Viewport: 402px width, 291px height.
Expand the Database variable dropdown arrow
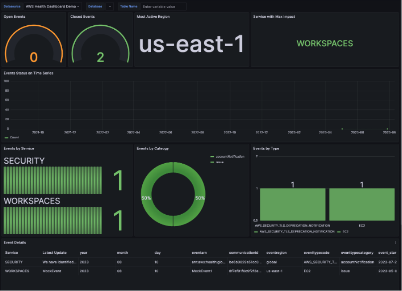click(x=110, y=6)
